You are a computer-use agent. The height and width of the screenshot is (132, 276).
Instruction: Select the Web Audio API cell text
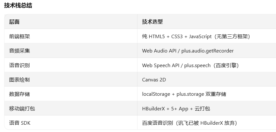188,51
